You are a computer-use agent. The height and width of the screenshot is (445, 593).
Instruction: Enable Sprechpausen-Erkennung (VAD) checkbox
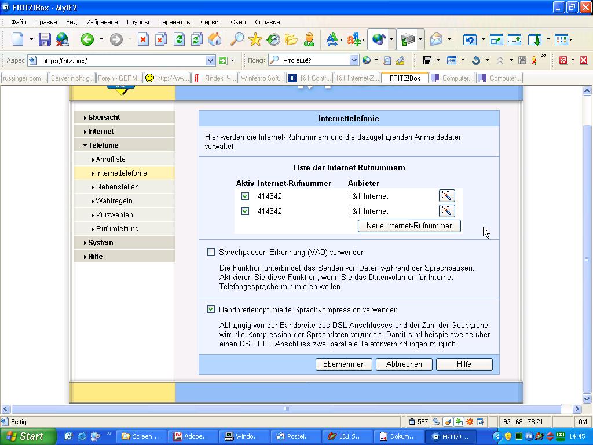pos(211,252)
